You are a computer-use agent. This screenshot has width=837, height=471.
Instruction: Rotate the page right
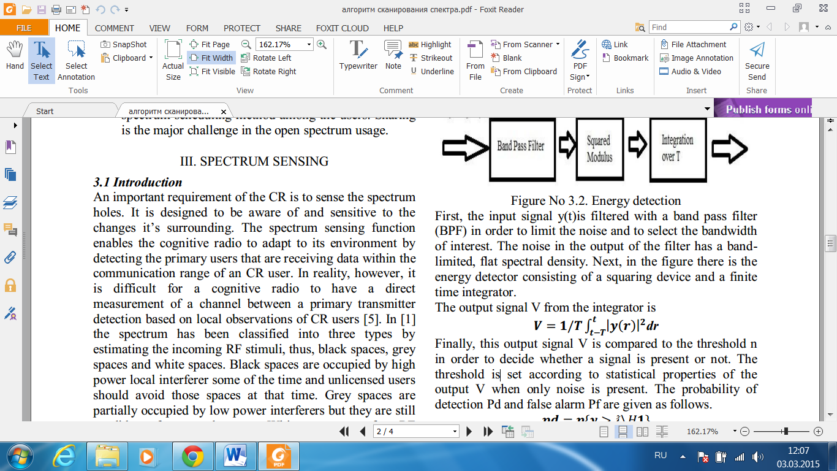point(268,71)
